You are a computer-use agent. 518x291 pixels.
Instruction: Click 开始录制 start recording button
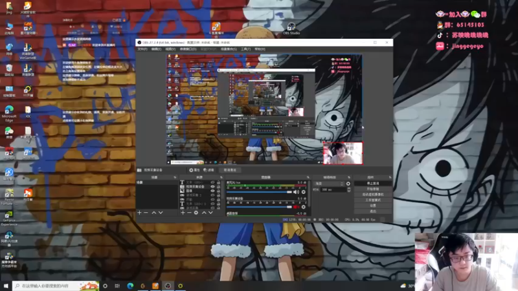[x=373, y=189]
